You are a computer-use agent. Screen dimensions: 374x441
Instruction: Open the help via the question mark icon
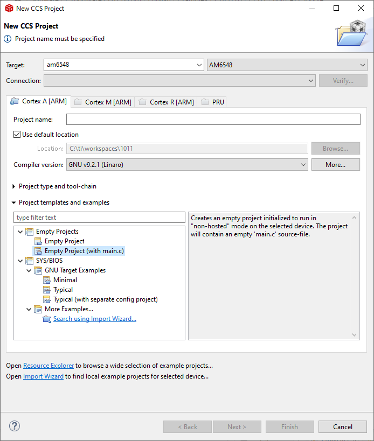[x=14, y=425]
